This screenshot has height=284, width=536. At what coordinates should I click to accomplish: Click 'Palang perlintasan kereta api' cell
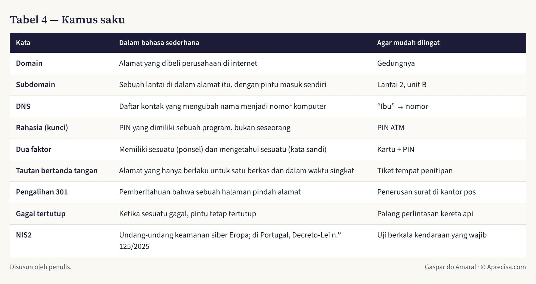click(425, 214)
